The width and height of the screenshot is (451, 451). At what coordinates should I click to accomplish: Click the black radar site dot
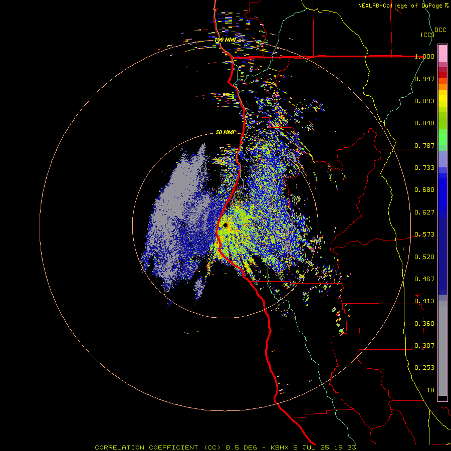point(225,225)
